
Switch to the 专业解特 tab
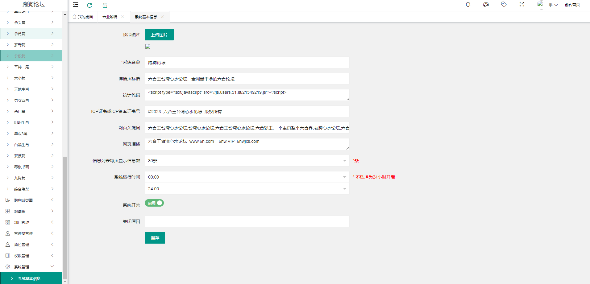110,17
